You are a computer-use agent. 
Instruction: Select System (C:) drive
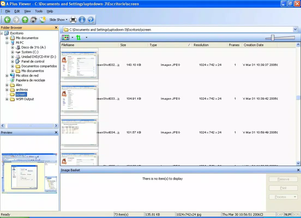pos(30,52)
